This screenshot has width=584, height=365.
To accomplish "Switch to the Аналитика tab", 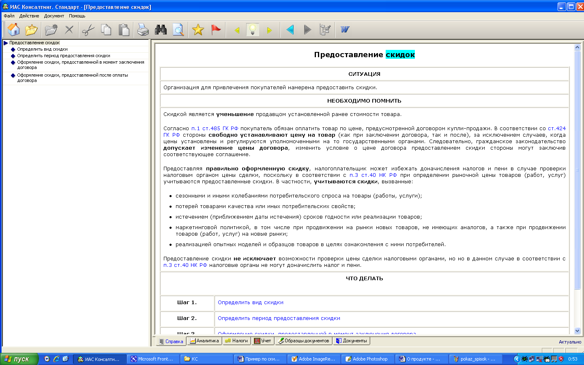I will [204, 341].
